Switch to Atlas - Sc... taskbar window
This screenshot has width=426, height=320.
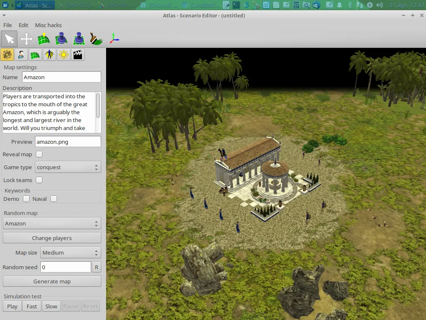coord(35,5)
